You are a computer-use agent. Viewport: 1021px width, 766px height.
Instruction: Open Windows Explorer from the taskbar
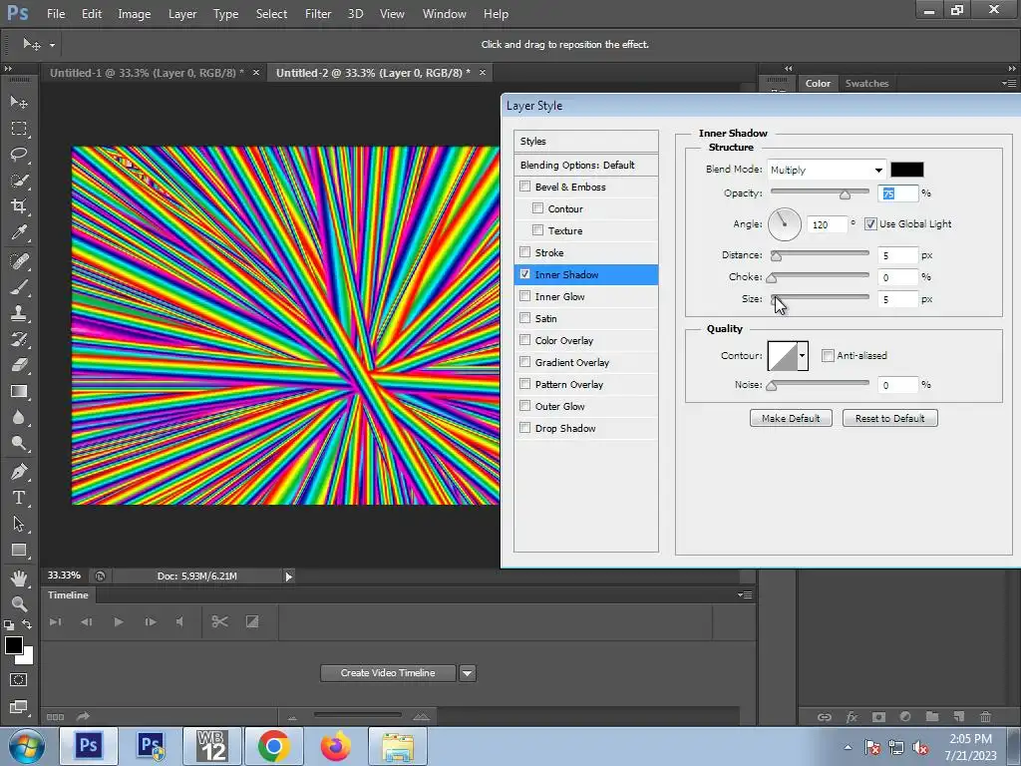(398, 746)
